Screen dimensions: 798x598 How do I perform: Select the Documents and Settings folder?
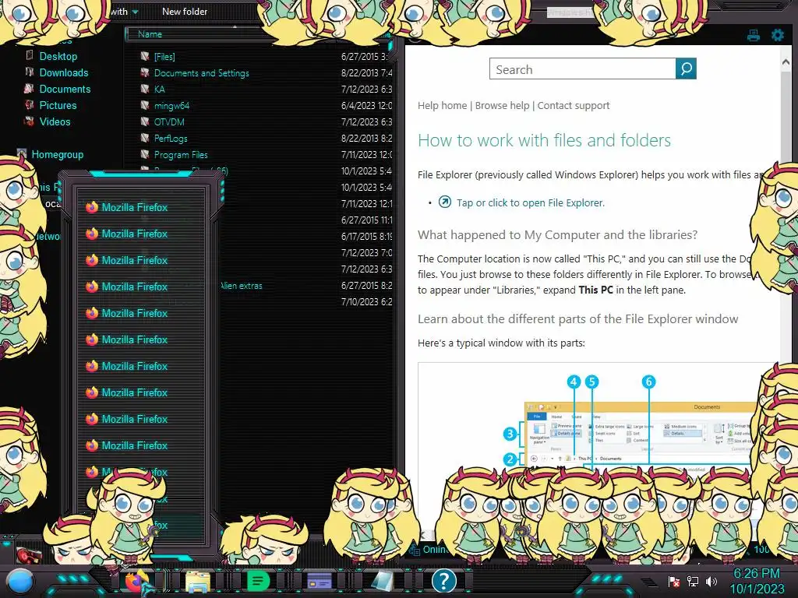click(x=202, y=72)
